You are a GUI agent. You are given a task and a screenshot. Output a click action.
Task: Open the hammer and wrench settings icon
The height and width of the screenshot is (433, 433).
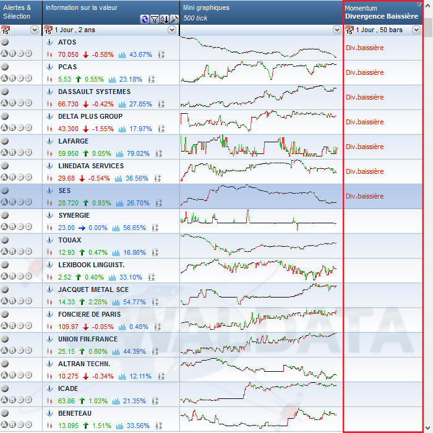(x=174, y=19)
